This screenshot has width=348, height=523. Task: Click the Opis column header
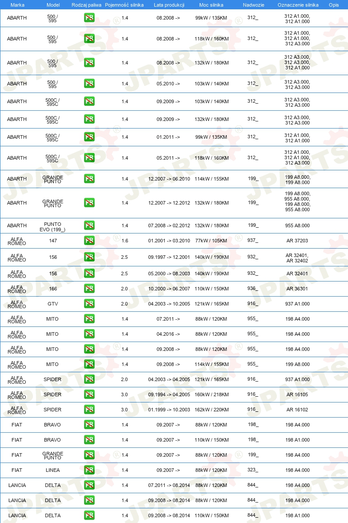point(334,5)
